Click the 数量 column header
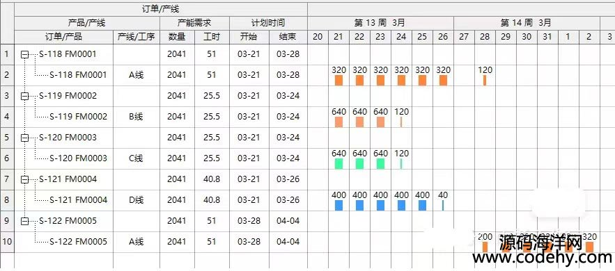The height and width of the screenshot is (271, 615). [178, 37]
